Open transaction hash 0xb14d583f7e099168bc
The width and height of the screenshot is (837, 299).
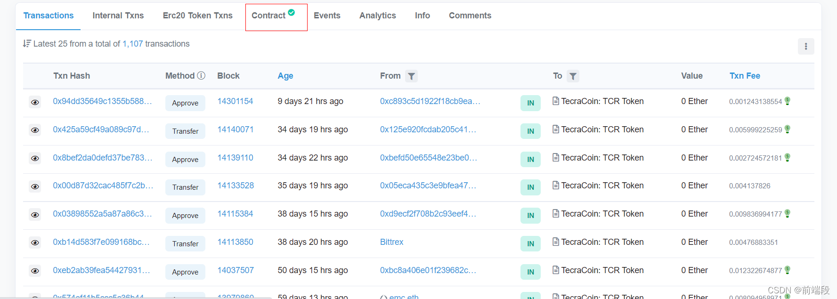click(x=101, y=242)
